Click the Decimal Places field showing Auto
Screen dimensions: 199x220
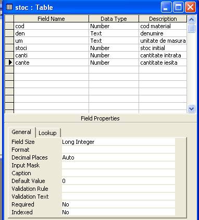pyautogui.click(x=118, y=157)
